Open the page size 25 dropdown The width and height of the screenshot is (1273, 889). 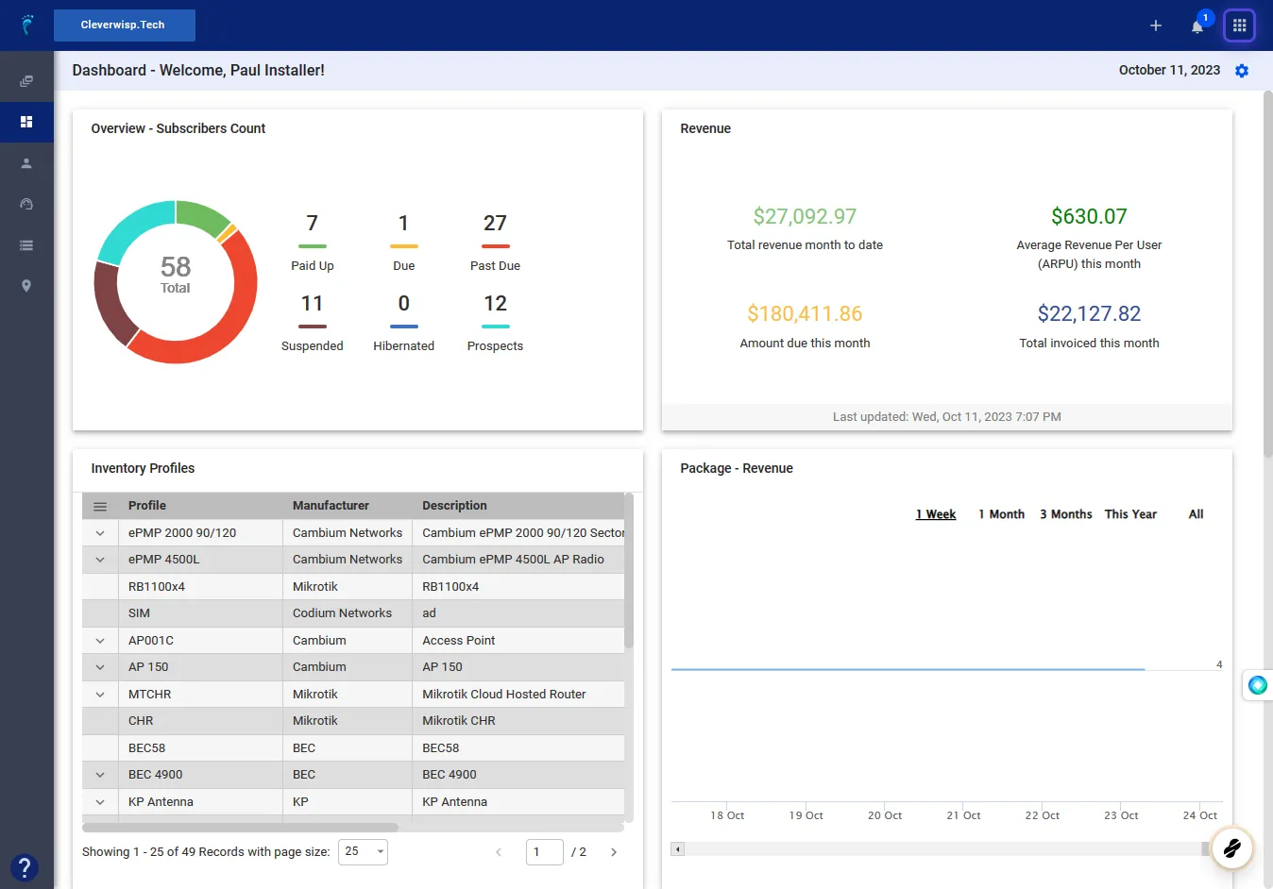pos(363,851)
